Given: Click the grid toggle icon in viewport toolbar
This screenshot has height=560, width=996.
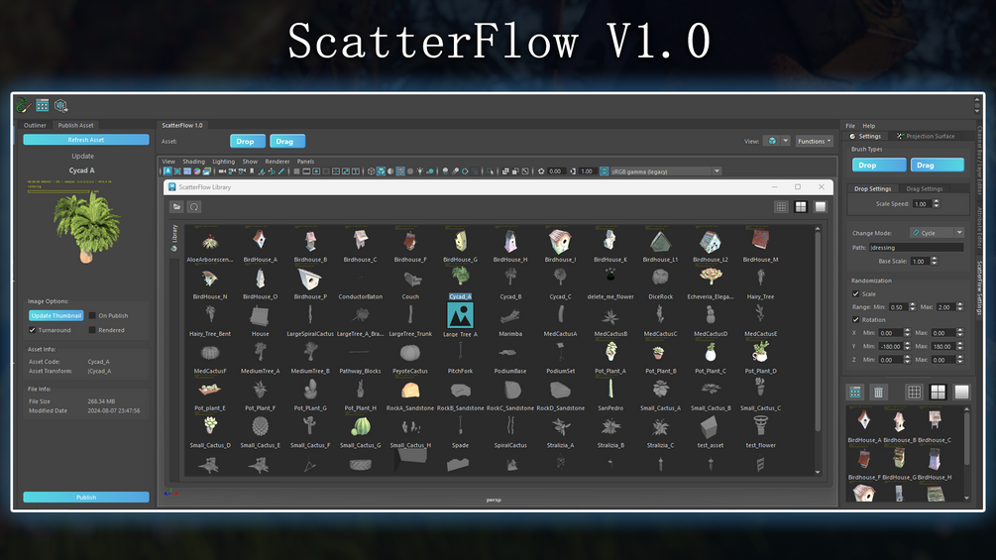Looking at the screenshot, I should coord(296,170).
